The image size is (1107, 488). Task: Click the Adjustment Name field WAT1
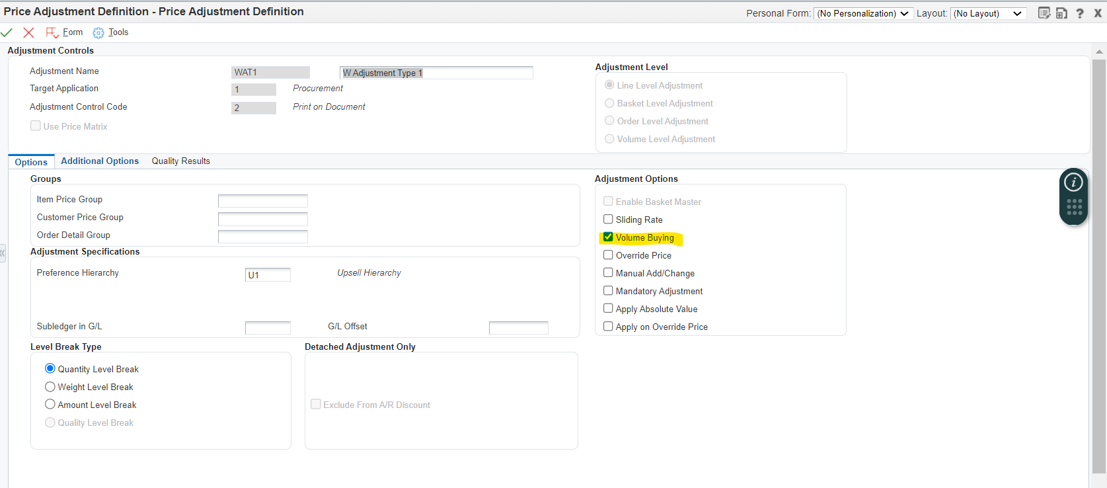coord(271,72)
